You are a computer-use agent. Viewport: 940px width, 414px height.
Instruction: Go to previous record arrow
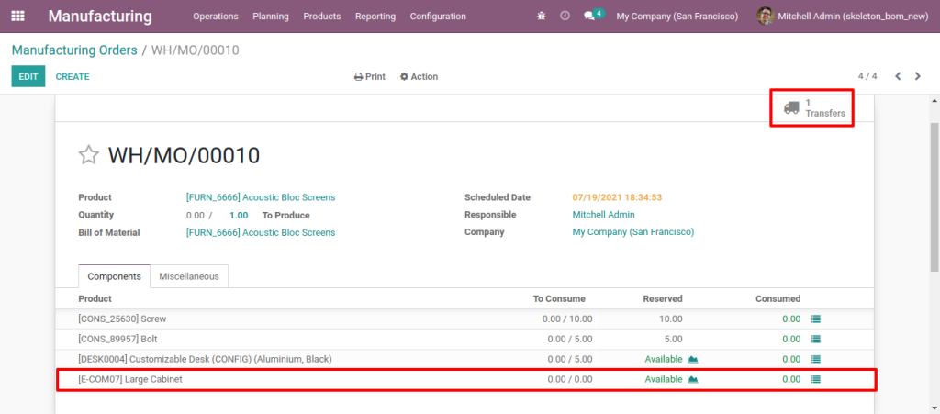coord(898,76)
